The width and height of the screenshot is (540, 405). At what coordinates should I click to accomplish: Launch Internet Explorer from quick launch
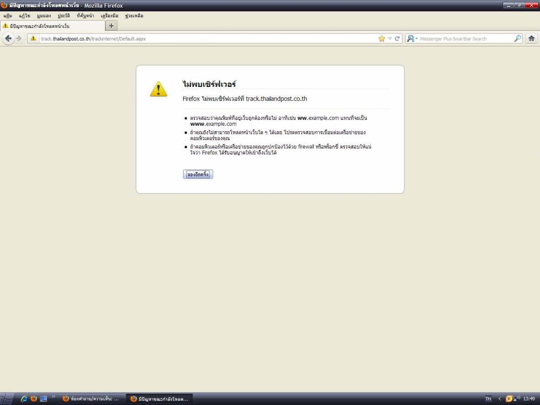(24, 399)
